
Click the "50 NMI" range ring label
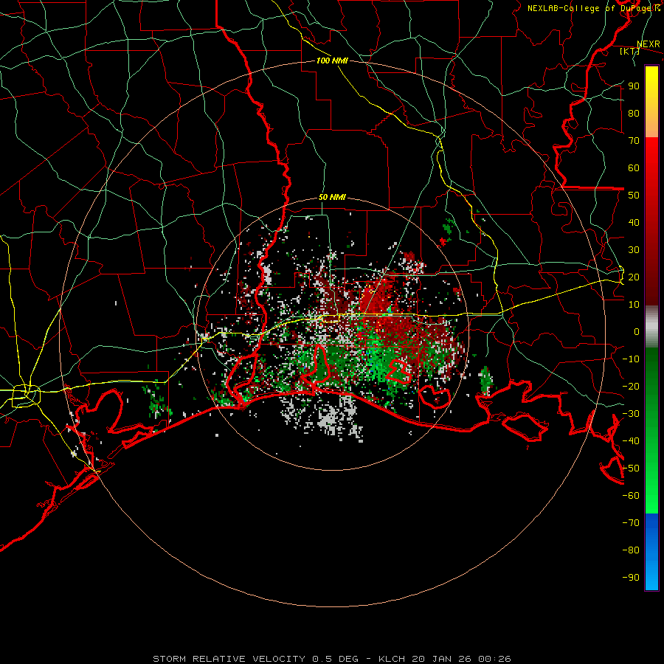coord(333,197)
